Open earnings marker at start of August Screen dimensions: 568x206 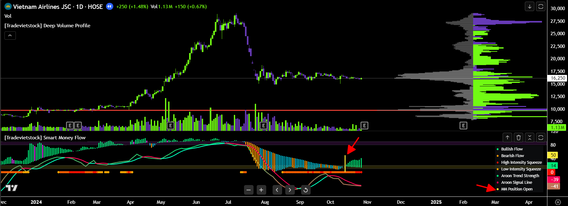[x=263, y=125]
